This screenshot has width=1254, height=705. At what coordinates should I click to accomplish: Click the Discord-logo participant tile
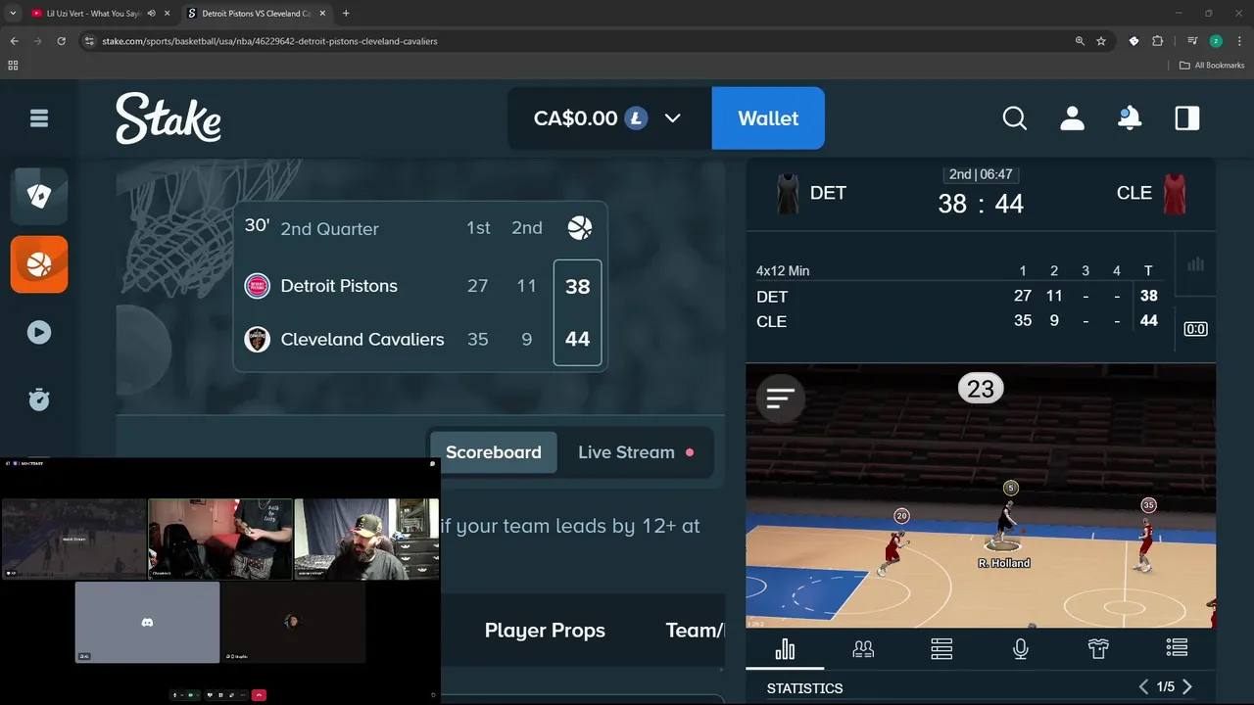[147, 623]
